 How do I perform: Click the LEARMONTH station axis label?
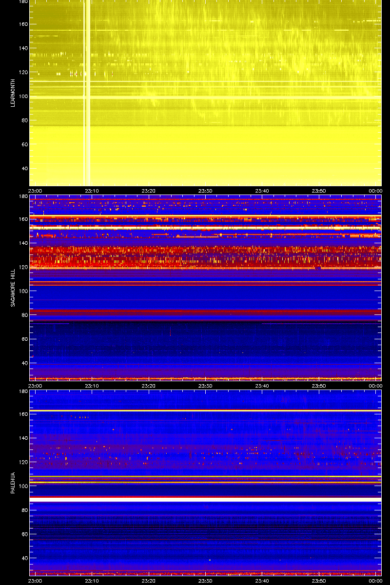13,92
